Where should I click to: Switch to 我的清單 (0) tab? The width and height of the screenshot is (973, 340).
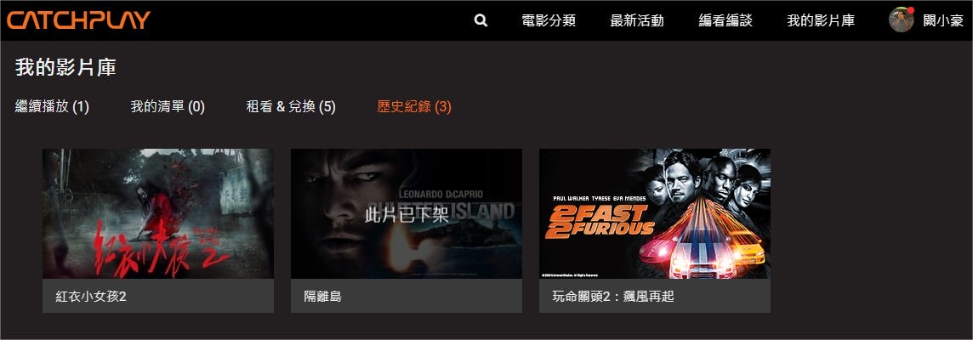tap(168, 107)
